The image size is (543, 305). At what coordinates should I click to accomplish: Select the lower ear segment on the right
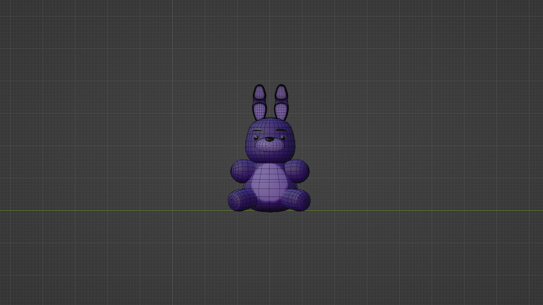pos(281,110)
